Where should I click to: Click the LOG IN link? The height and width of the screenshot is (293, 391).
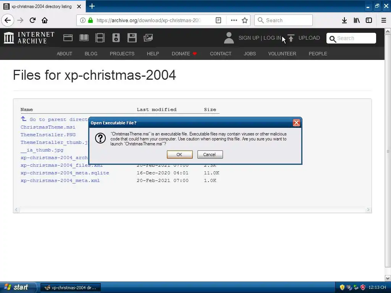pyautogui.click(x=272, y=38)
